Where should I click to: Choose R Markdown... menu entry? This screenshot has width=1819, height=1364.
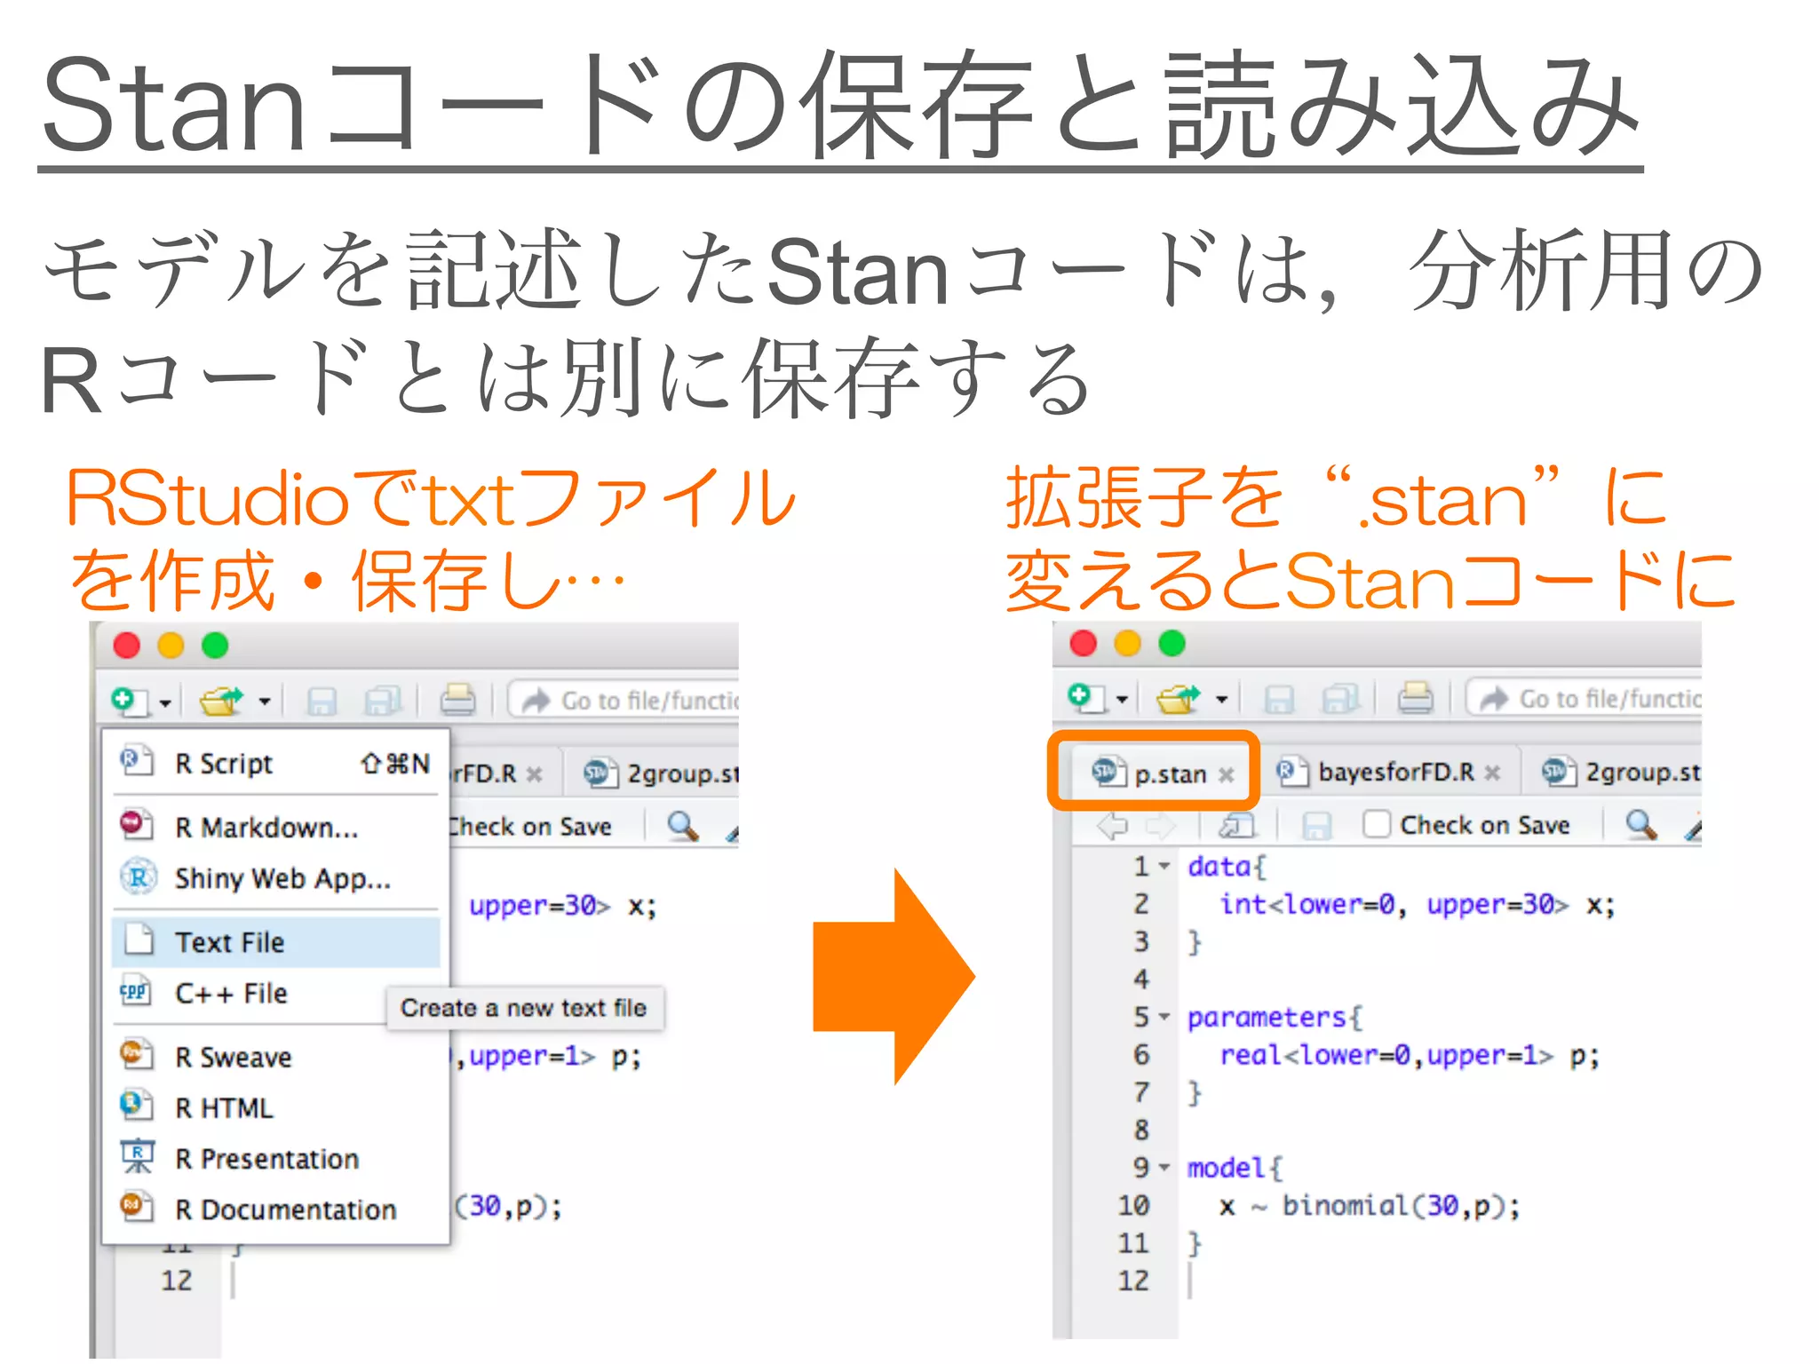pos(276,827)
